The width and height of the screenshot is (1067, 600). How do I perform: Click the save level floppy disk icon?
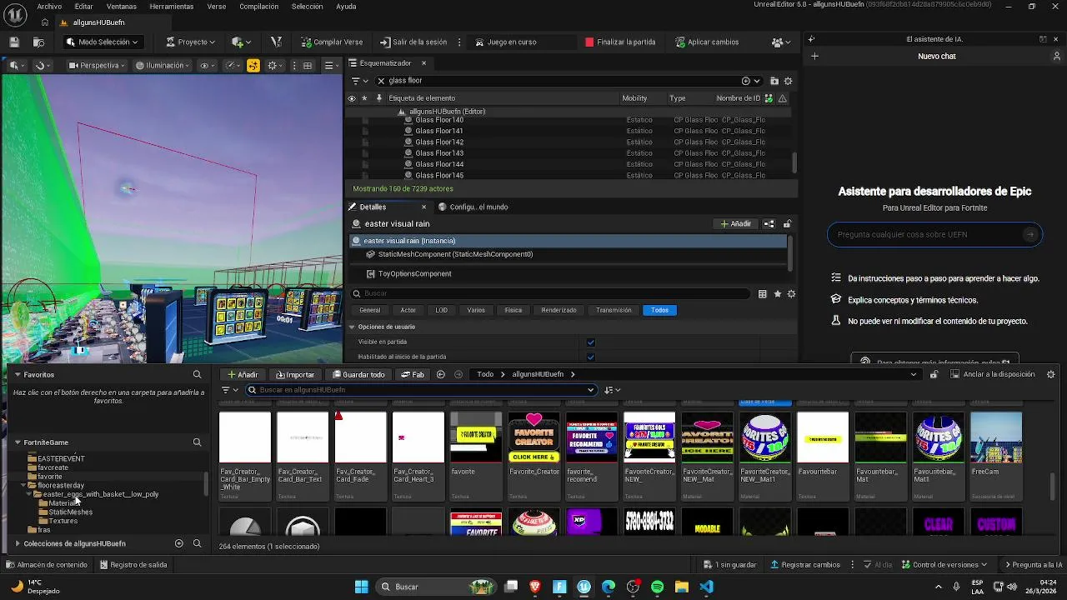point(14,42)
